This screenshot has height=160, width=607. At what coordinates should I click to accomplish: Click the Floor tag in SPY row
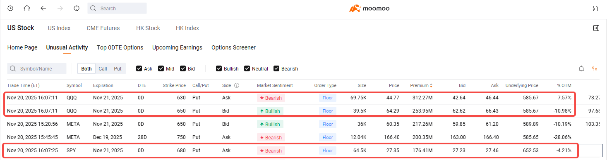point(328,151)
